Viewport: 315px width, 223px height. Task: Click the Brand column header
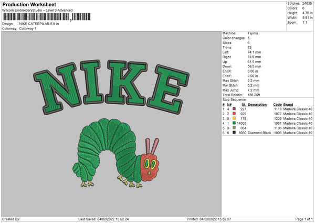click(x=288, y=105)
